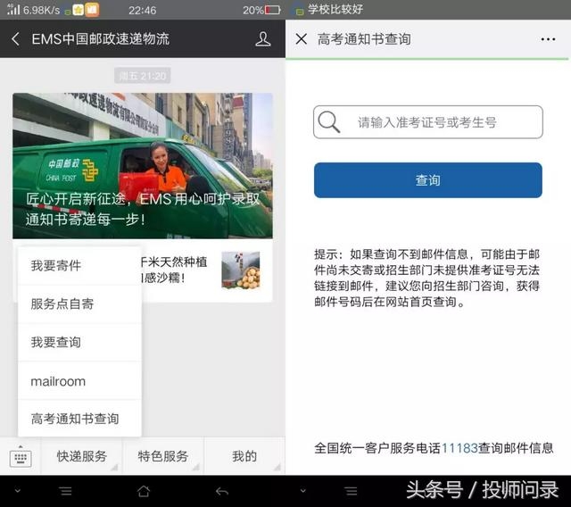Select 服务点自寄 menu entry
571x507 pixels.
click(79, 303)
